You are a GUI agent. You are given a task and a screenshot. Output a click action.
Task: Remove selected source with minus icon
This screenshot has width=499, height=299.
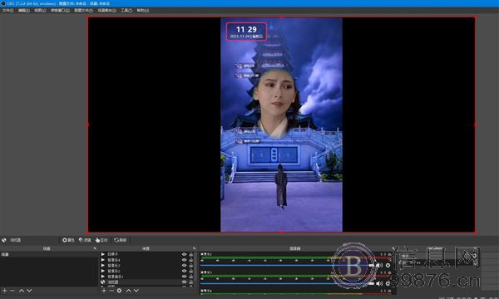click(x=111, y=291)
